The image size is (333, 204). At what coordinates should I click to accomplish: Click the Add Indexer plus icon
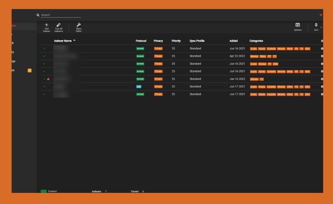click(x=47, y=25)
